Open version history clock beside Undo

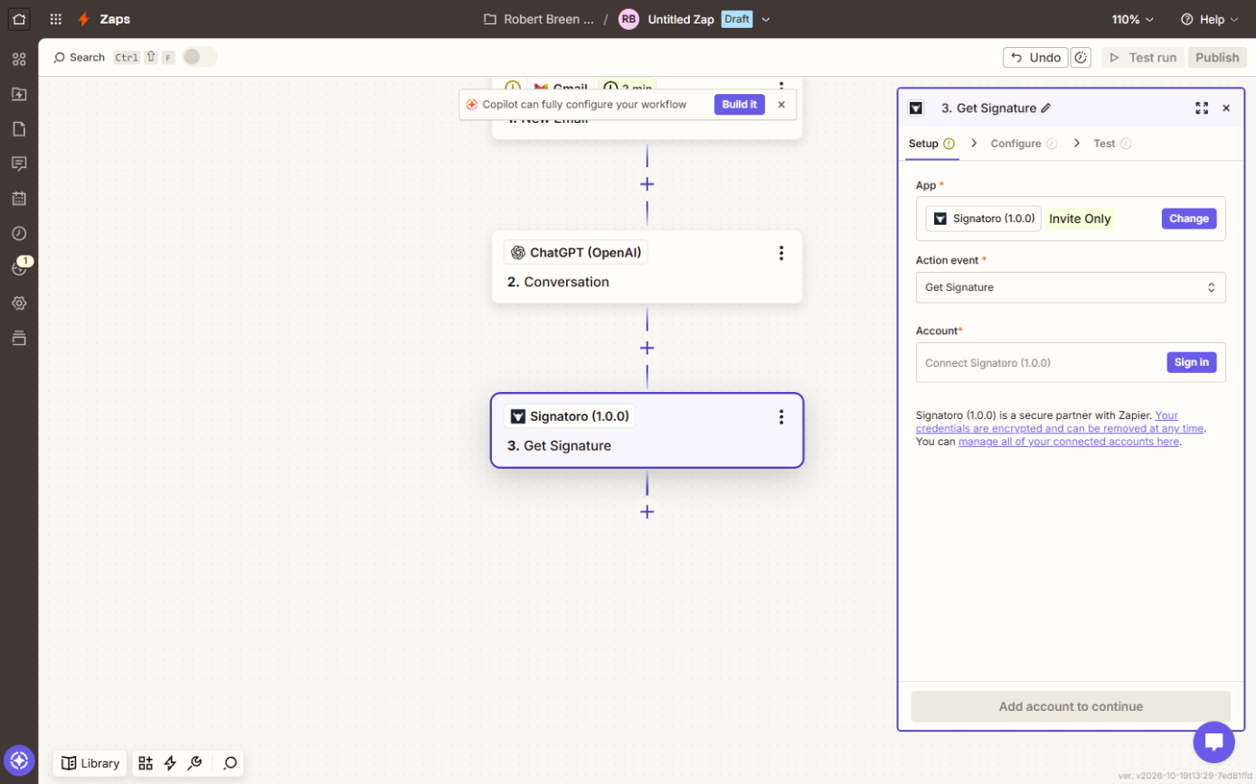click(x=1081, y=58)
